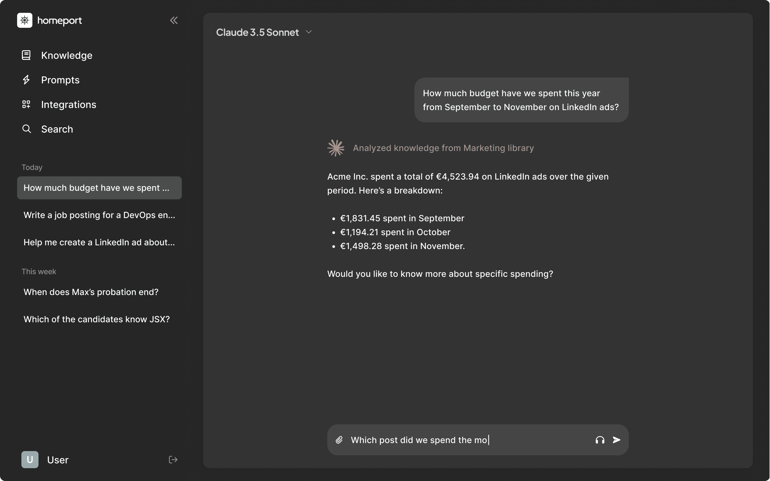Viewport: 770px width, 481px height.
Task: Open chat "Which of the candidates know JSX?"
Action: (97, 319)
